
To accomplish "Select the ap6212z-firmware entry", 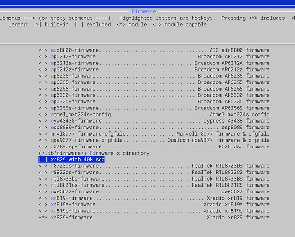I will (x=154, y=69).
